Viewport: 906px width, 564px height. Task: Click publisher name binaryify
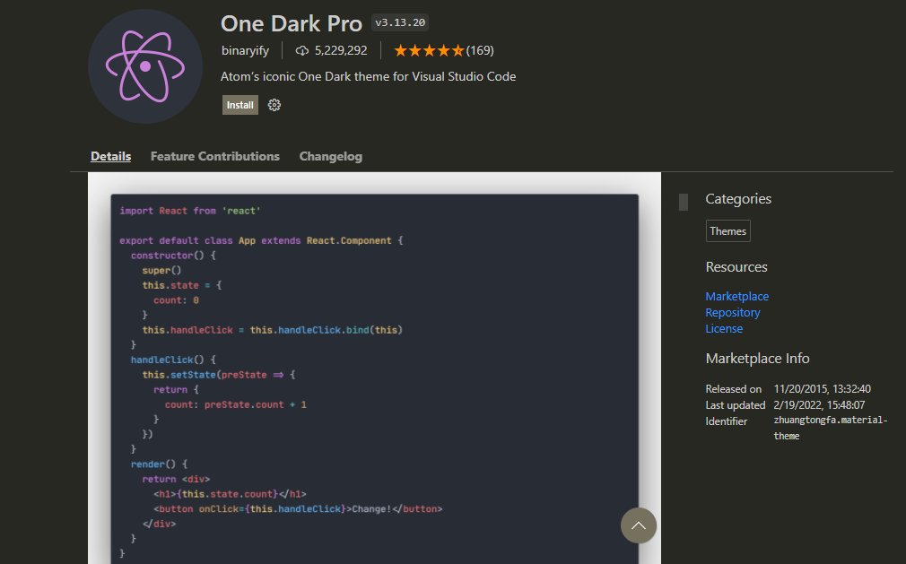pyautogui.click(x=245, y=51)
